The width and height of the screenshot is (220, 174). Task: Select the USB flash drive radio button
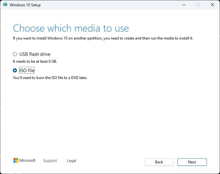click(15, 54)
